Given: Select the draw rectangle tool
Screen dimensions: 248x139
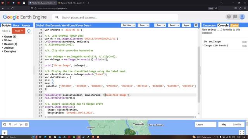Looking at the screenshot, I should tap(26, 124).
